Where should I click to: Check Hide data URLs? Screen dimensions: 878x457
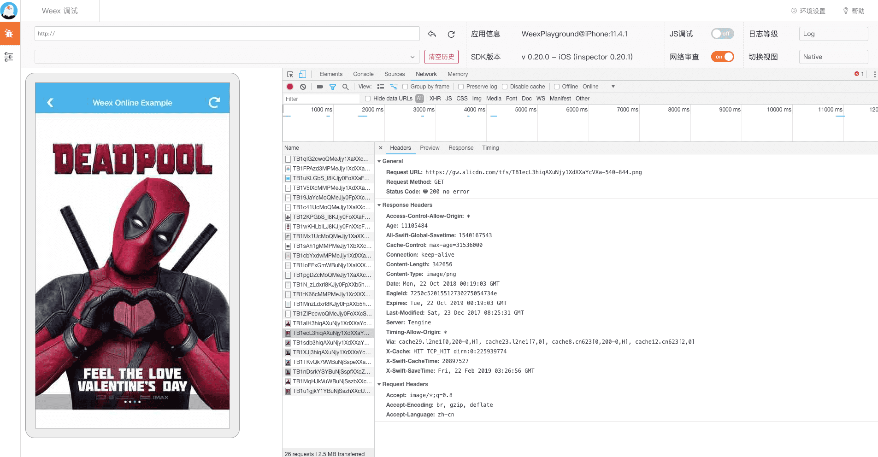(x=368, y=99)
